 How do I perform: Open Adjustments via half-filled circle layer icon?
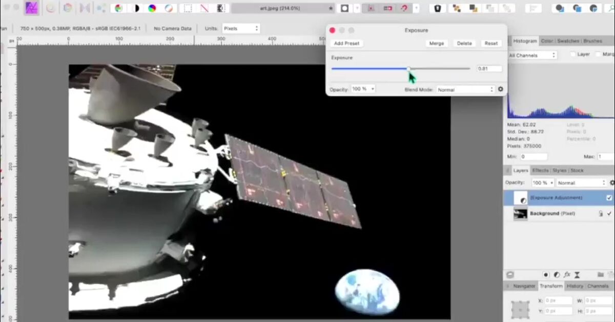pyautogui.click(x=556, y=275)
